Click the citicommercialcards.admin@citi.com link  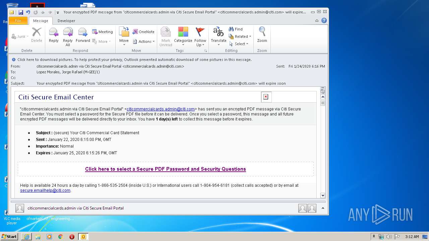coord(161,109)
